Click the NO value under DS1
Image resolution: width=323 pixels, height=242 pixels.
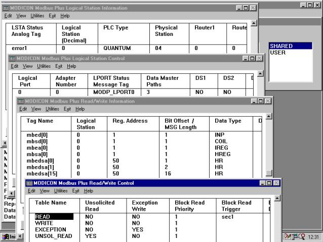199,92
